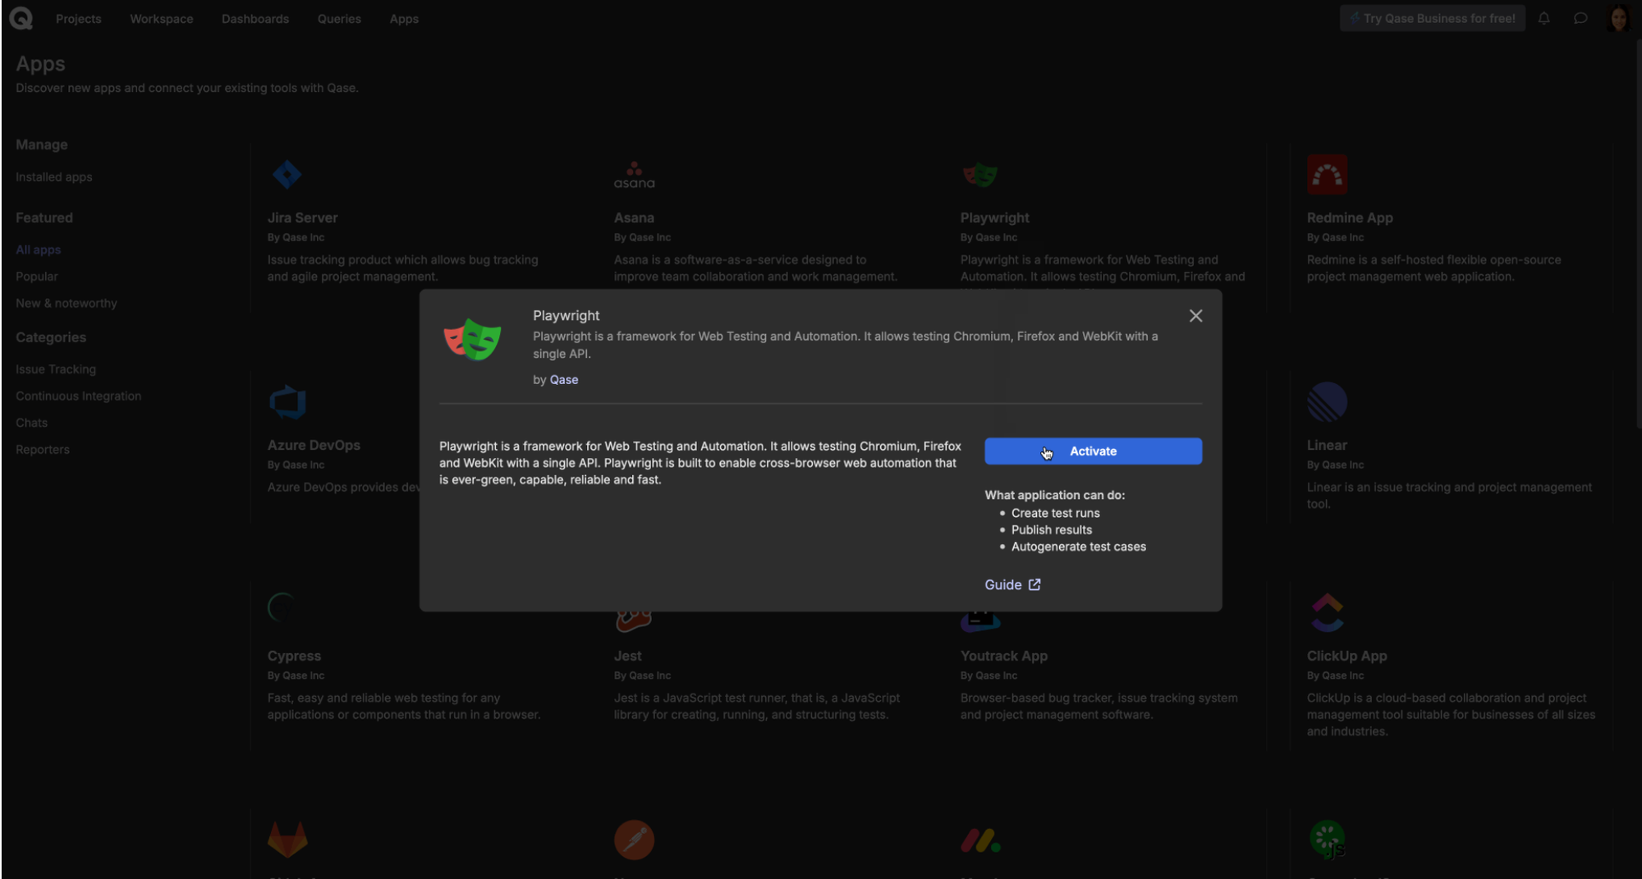Viewport: 1642px width, 879px height.
Task: Open the Jest card title
Action: click(x=628, y=656)
